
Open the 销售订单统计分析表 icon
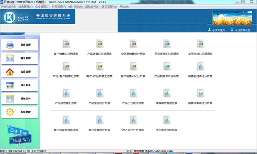(200, 93)
